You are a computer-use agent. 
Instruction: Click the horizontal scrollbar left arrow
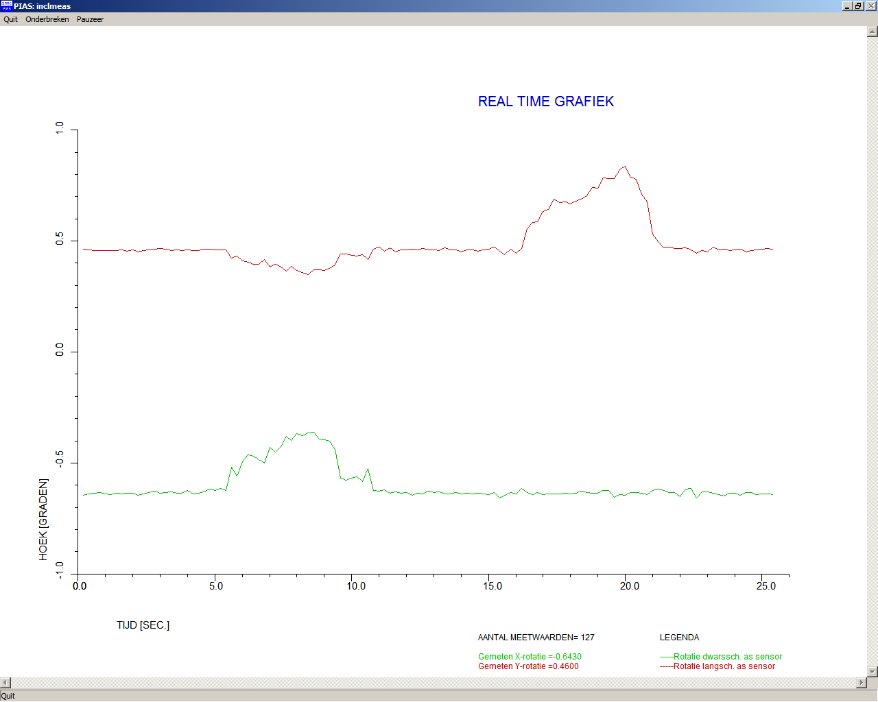point(5,683)
